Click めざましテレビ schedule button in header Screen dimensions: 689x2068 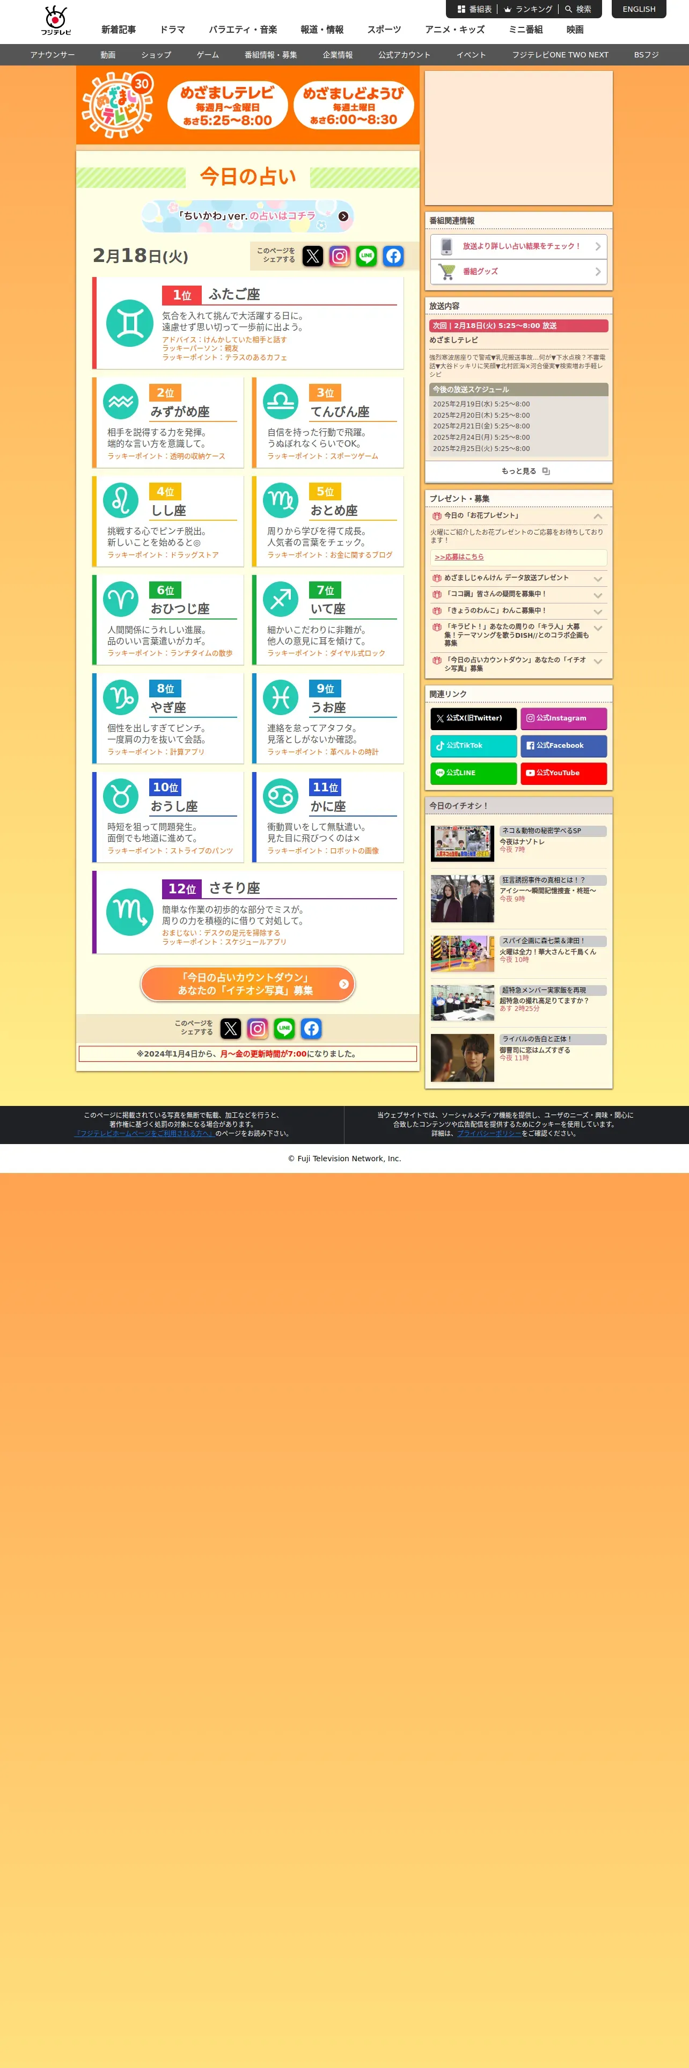click(x=227, y=105)
